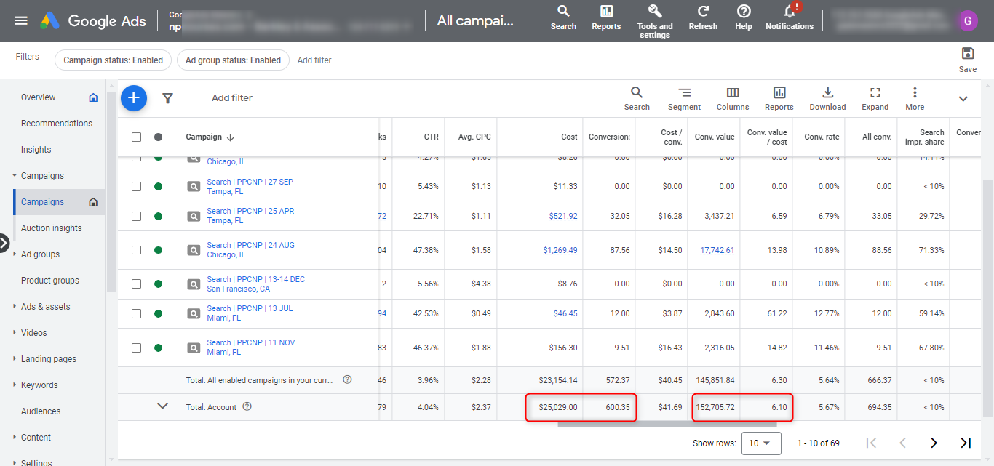
Task: Click help icon next to Total: All enabled campaigns
Action: (x=347, y=379)
